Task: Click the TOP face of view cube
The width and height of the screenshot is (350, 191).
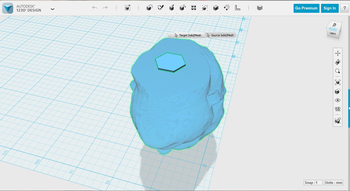Action: tap(335, 25)
